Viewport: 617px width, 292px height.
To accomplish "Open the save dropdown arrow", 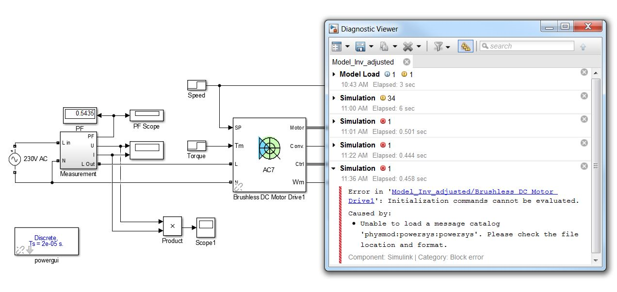I will pos(371,47).
